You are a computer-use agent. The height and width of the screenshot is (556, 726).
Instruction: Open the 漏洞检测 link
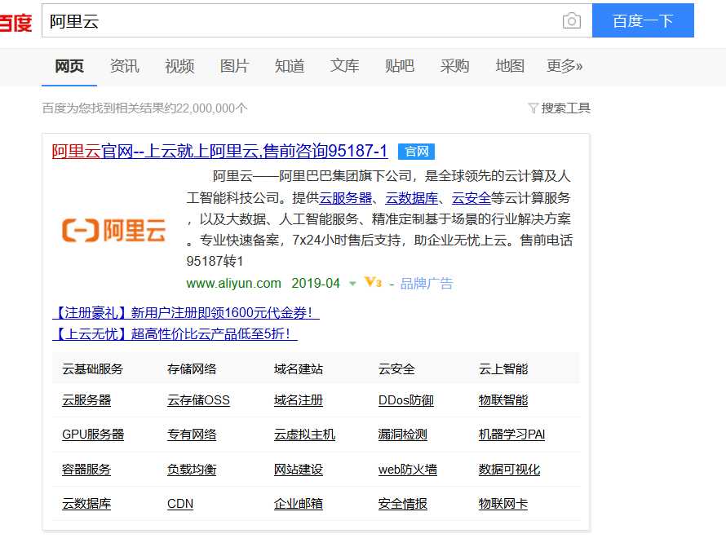[x=402, y=435]
